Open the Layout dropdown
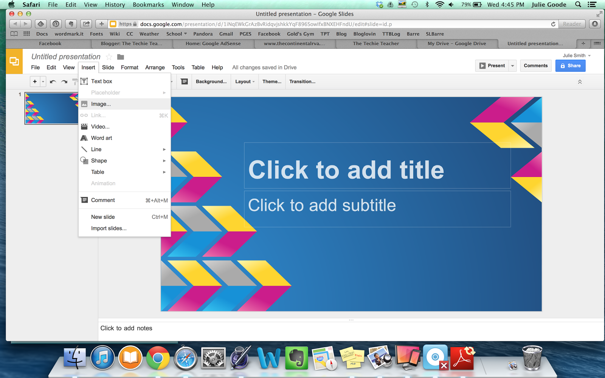 (245, 82)
